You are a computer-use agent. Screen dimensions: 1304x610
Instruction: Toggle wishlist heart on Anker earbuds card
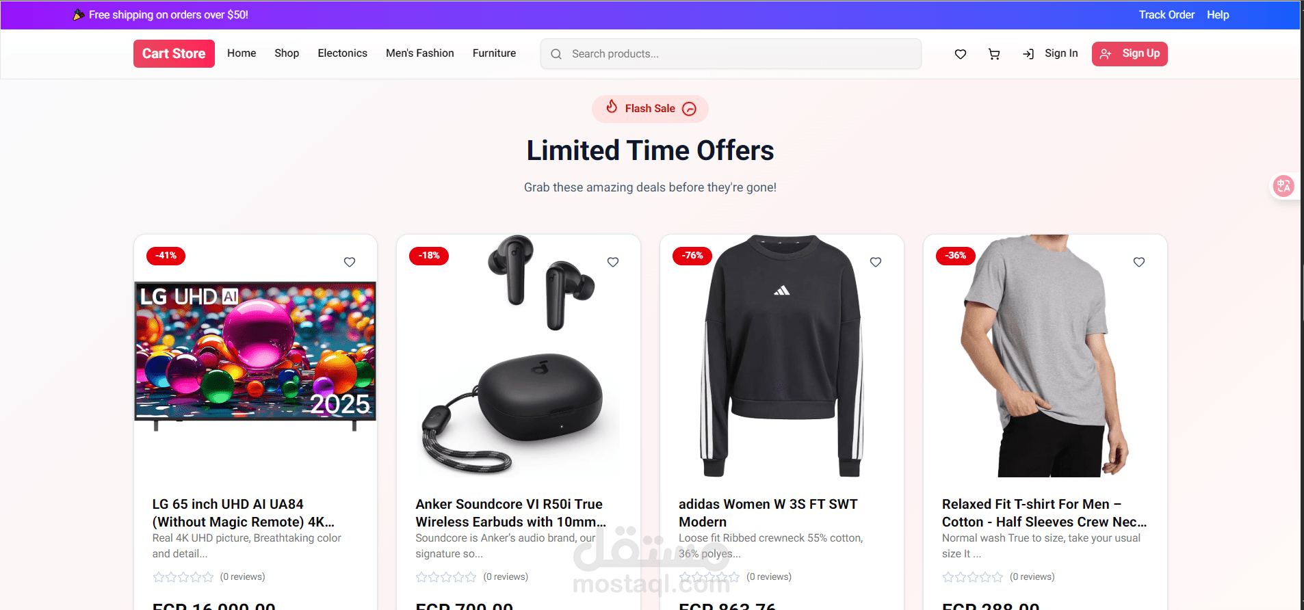click(613, 262)
